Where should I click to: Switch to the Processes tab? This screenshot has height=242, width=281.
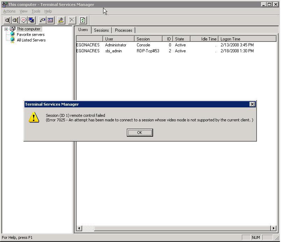123,30
